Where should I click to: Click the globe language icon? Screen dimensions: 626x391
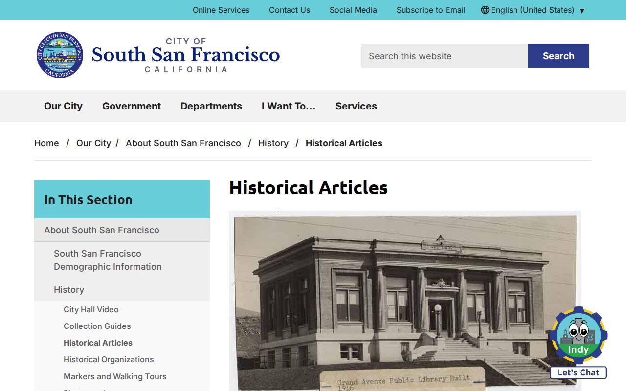click(x=485, y=10)
